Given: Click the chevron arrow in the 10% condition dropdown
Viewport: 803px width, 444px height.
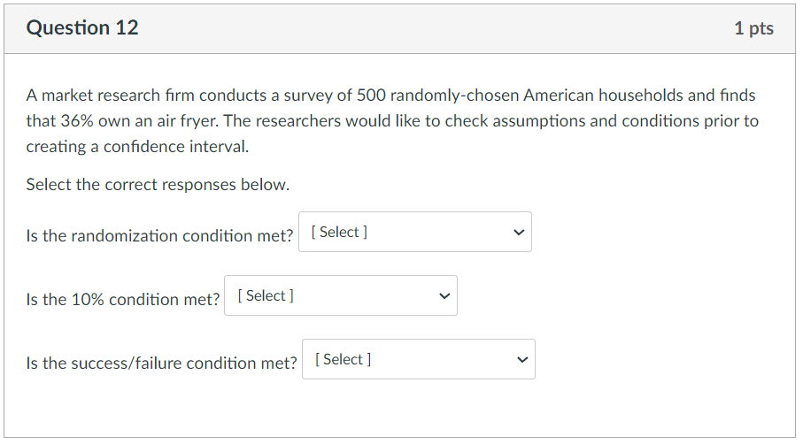Looking at the screenshot, I should [x=444, y=296].
